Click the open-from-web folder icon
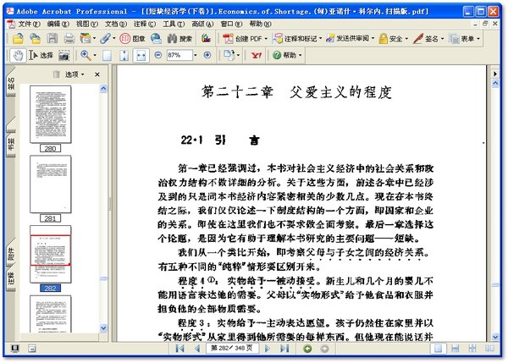 click(35, 39)
